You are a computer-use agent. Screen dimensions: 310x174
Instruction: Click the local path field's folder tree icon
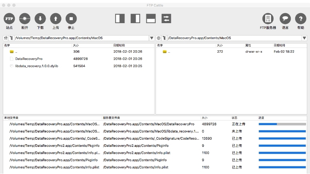click(x=11, y=38)
